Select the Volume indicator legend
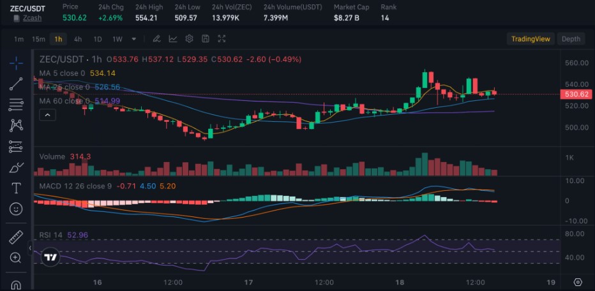The width and height of the screenshot is (595, 291). pyautogui.click(x=52, y=157)
